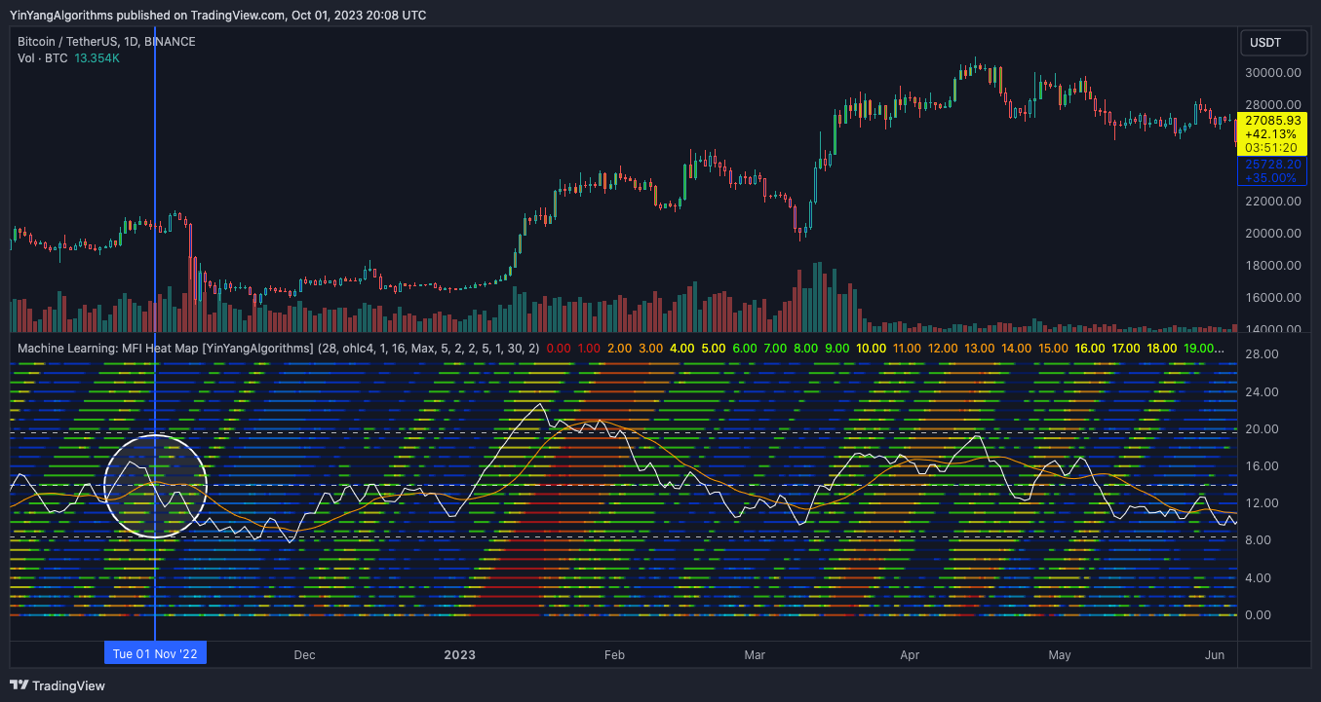Click the orange 13.00 value in indicator legend
The height and width of the screenshot is (702, 1321).
point(979,348)
